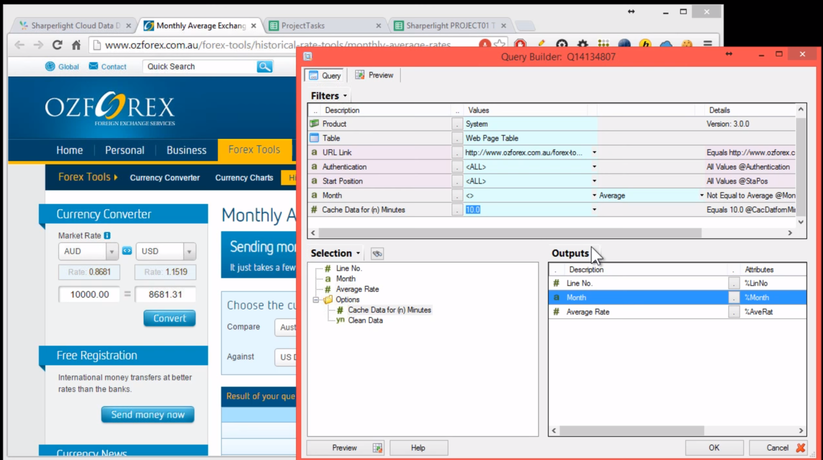Expand the Filters section menu arrow
The width and height of the screenshot is (823, 460).
[345, 96]
